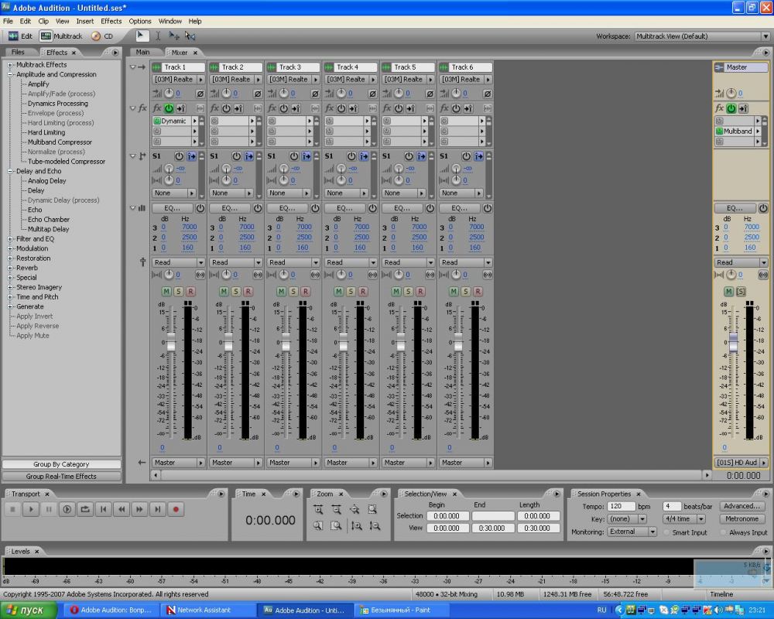Solo Track 5

[x=408, y=292]
